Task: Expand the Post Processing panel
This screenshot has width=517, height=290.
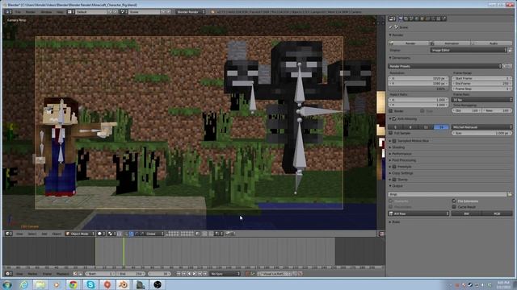Action: pos(404,160)
